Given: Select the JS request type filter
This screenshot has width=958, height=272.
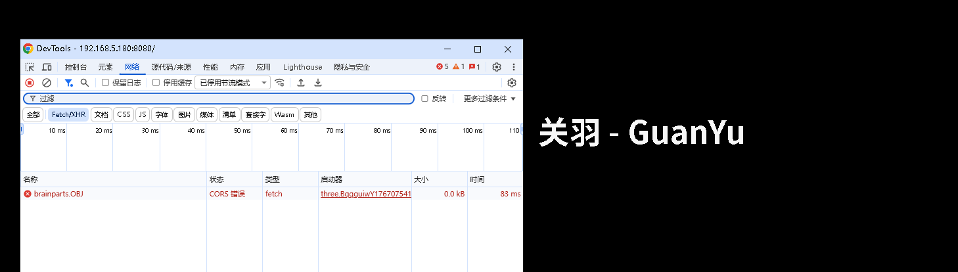Looking at the screenshot, I should pos(143,114).
